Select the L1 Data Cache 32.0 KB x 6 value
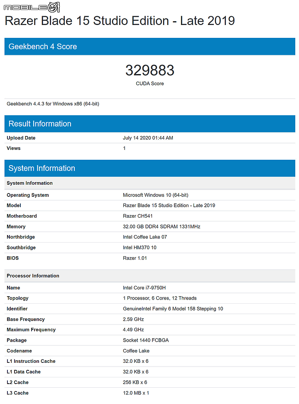 [135, 372]
